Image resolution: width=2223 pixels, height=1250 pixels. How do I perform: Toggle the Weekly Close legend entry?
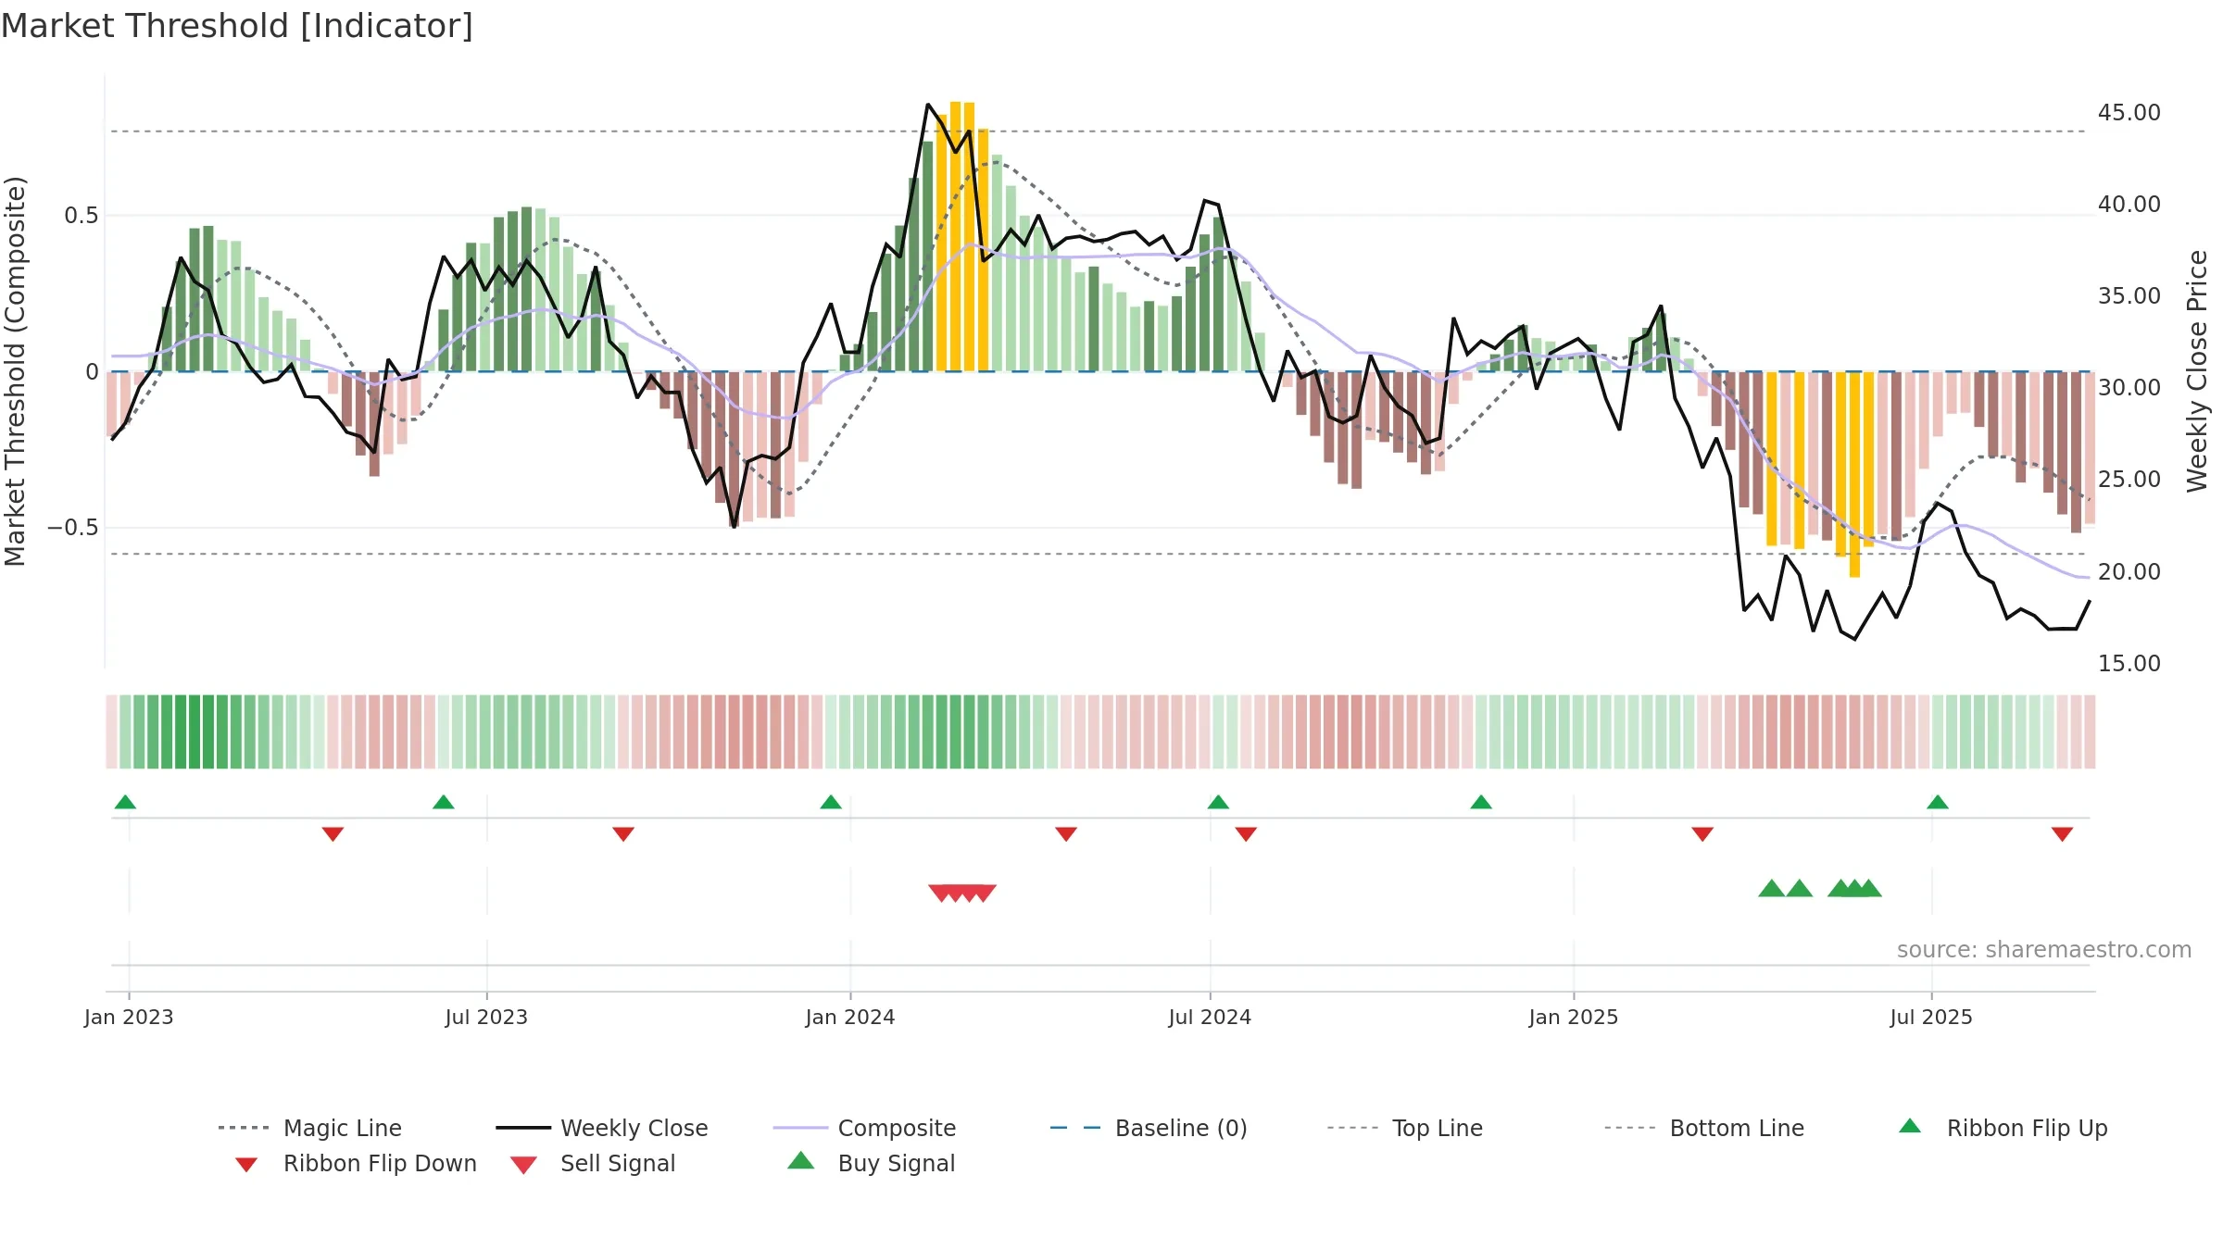click(x=602, y=1128)
